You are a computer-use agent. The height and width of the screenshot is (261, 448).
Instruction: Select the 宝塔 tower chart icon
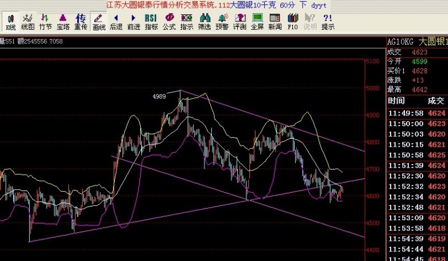(x=63, y=22)
